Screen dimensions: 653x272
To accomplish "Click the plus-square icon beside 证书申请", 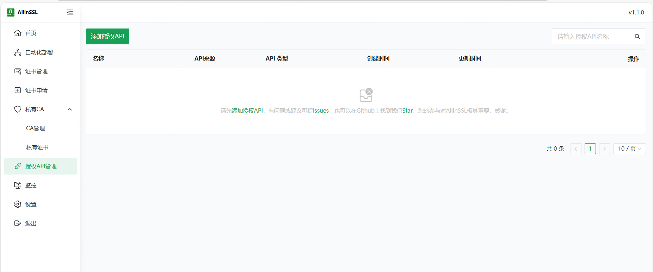I will [18, 90].
